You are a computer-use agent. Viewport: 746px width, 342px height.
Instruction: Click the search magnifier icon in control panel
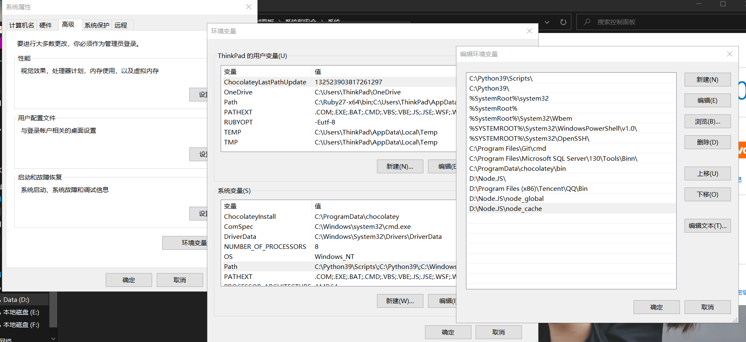(x=587, y=22)
